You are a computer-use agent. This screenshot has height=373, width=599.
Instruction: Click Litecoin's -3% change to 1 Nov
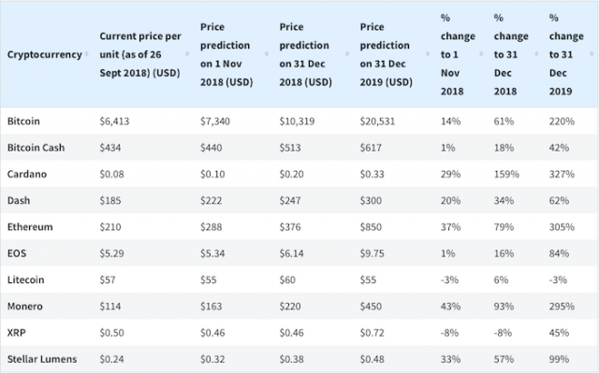[x=449, y=280]
